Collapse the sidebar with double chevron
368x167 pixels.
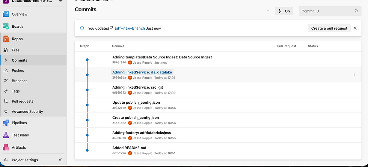(x=60, y=160)
